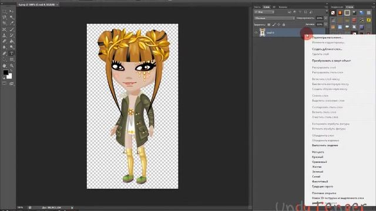Select the Horizontal Type tool

tap(12, 53)
